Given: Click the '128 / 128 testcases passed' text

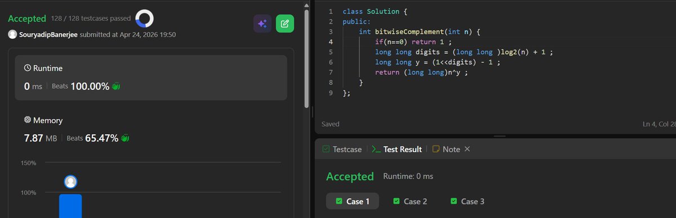Looking at the screenshot, I should (x=91, y=19).
